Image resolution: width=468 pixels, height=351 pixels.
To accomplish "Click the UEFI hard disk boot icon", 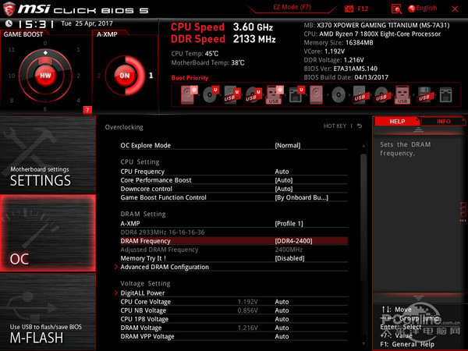I will [x=189, y=94].
